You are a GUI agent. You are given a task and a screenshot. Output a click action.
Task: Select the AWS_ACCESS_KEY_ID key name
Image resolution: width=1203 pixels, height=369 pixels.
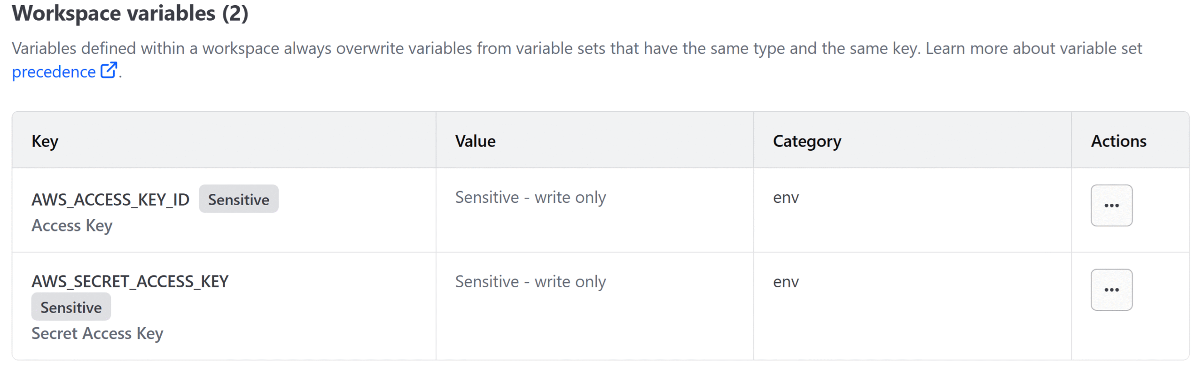[x=110, y=200]
